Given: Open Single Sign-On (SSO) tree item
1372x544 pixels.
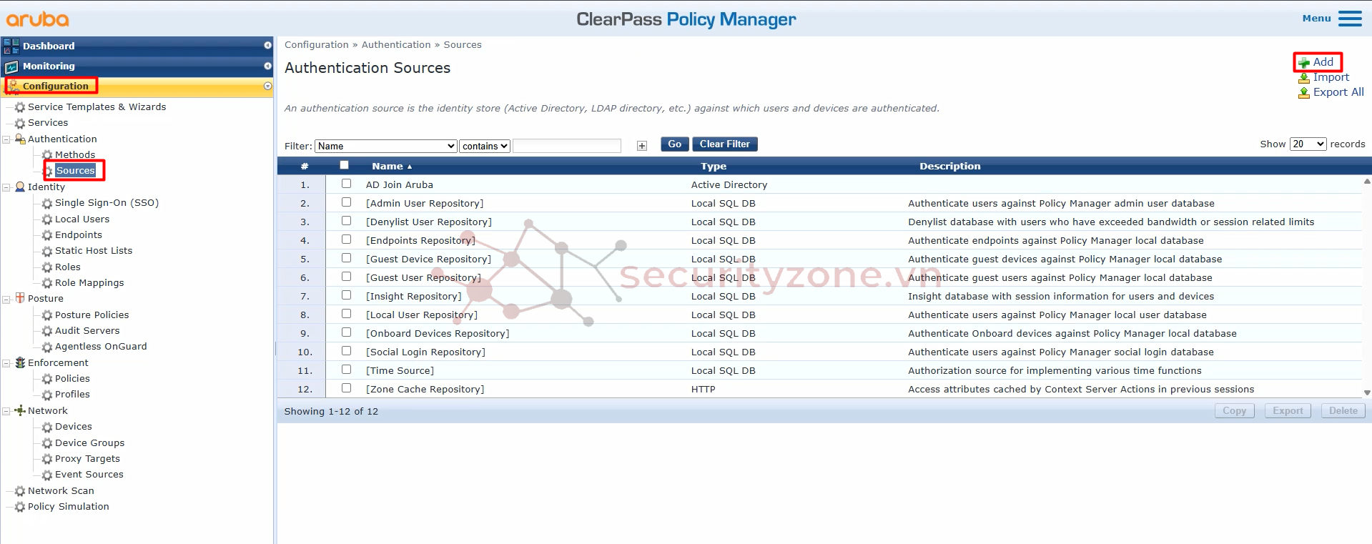Looking at the screenshot, I should tap(107, 203).
